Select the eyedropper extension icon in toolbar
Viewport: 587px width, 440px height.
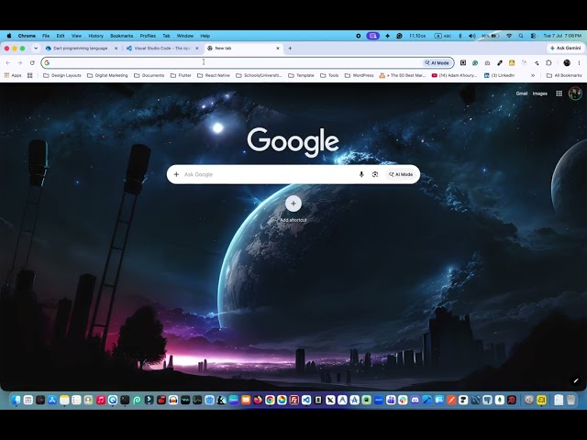tap(499, 63)
